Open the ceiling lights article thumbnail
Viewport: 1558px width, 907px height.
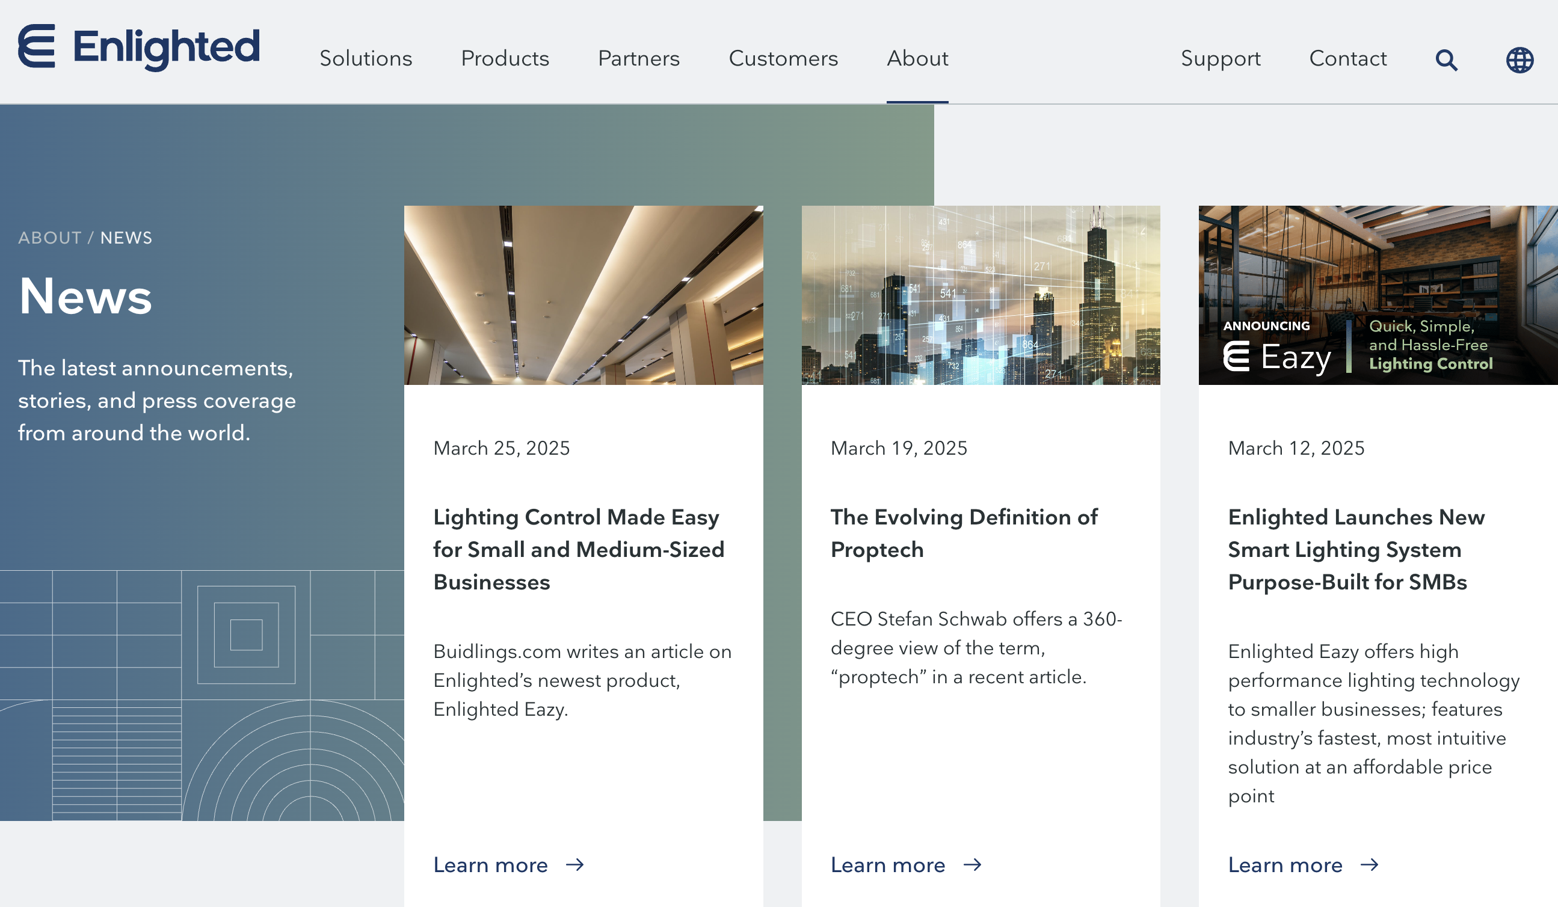click(583, 295)
